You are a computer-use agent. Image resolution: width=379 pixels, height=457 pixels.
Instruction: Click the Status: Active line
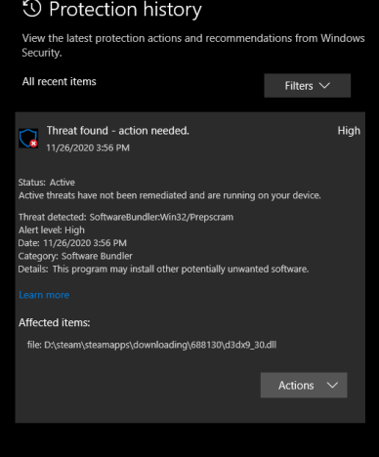click(x=47, y=183)
